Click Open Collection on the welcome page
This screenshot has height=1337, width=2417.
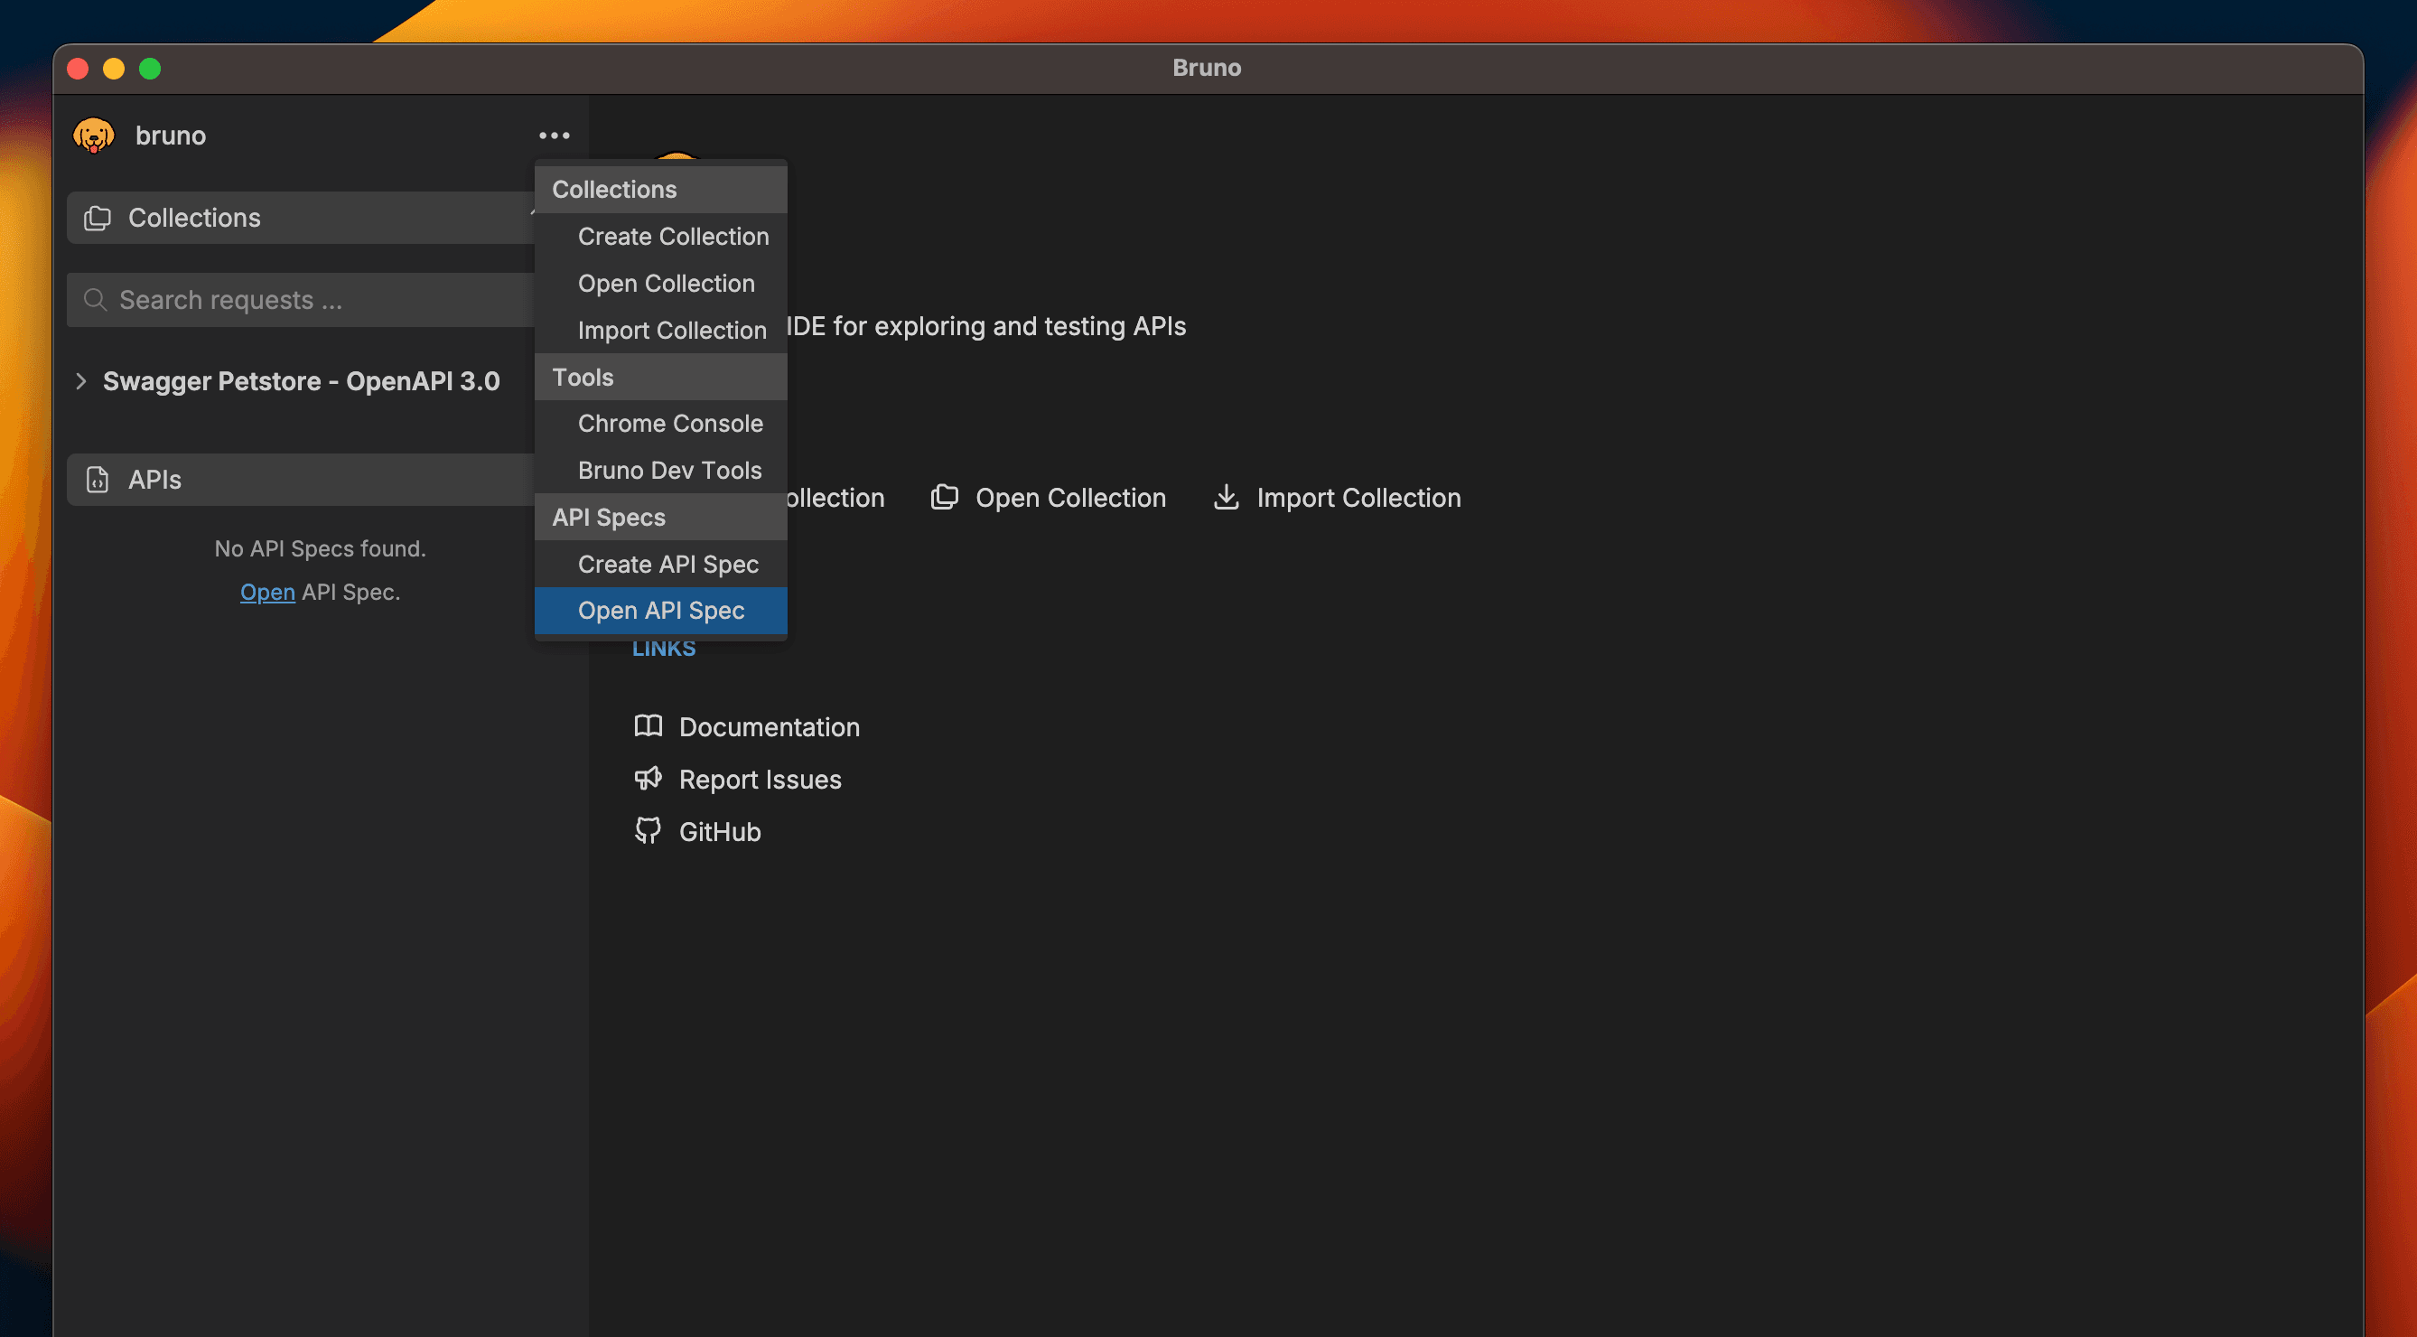(x=1069, y=497)
